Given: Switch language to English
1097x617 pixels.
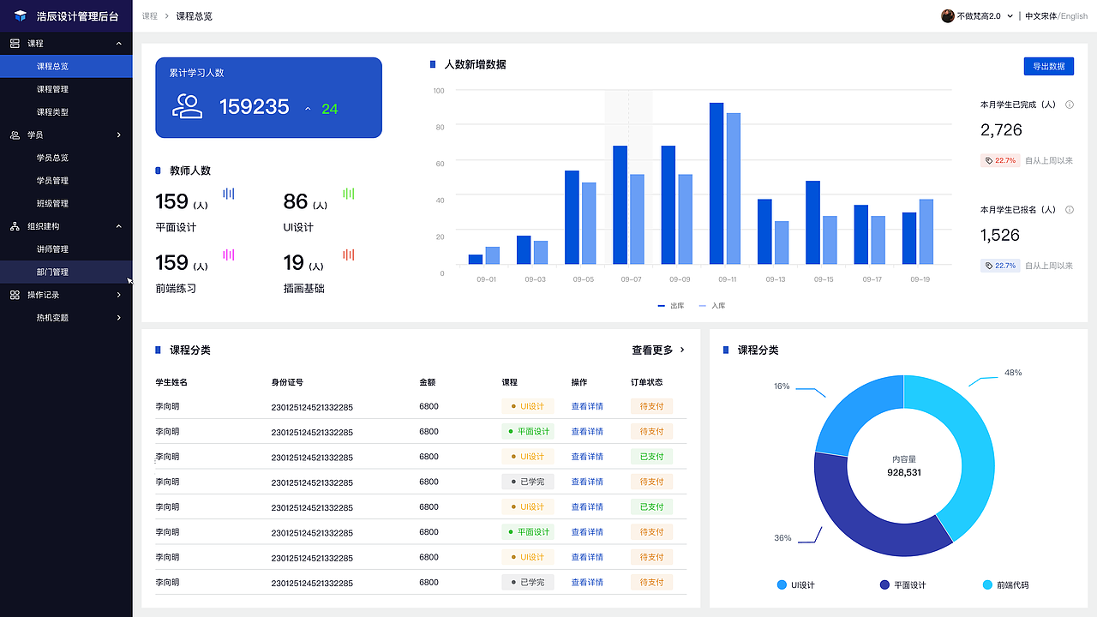Looking at the screenshot, I should (1075, 16).
